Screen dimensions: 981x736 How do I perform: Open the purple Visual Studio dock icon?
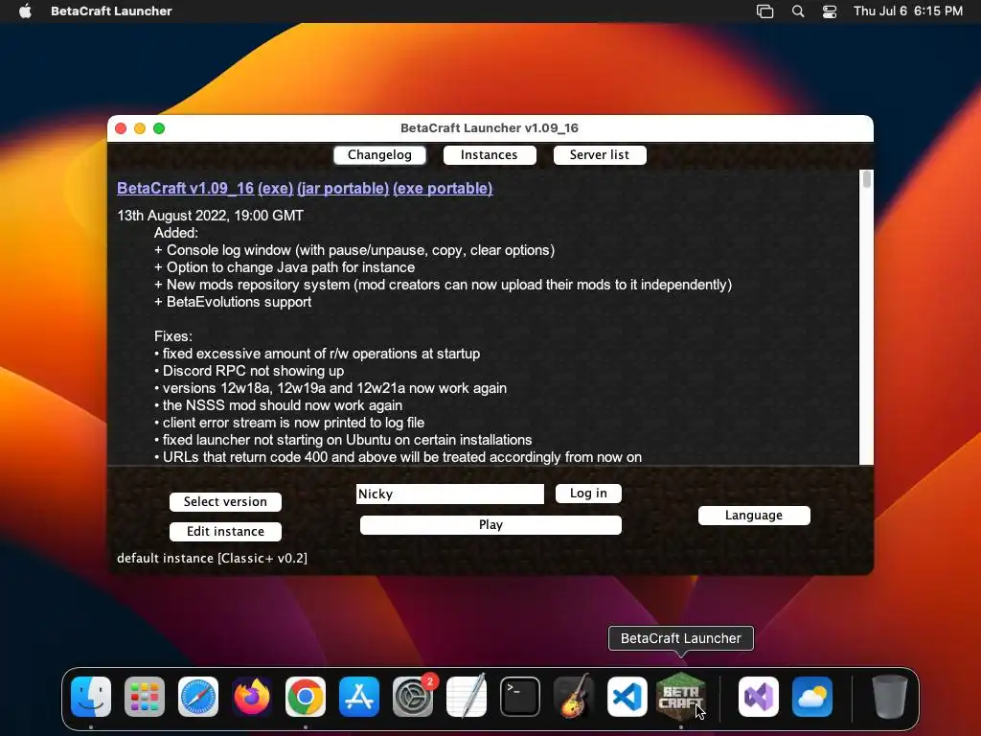click(759, 697)
